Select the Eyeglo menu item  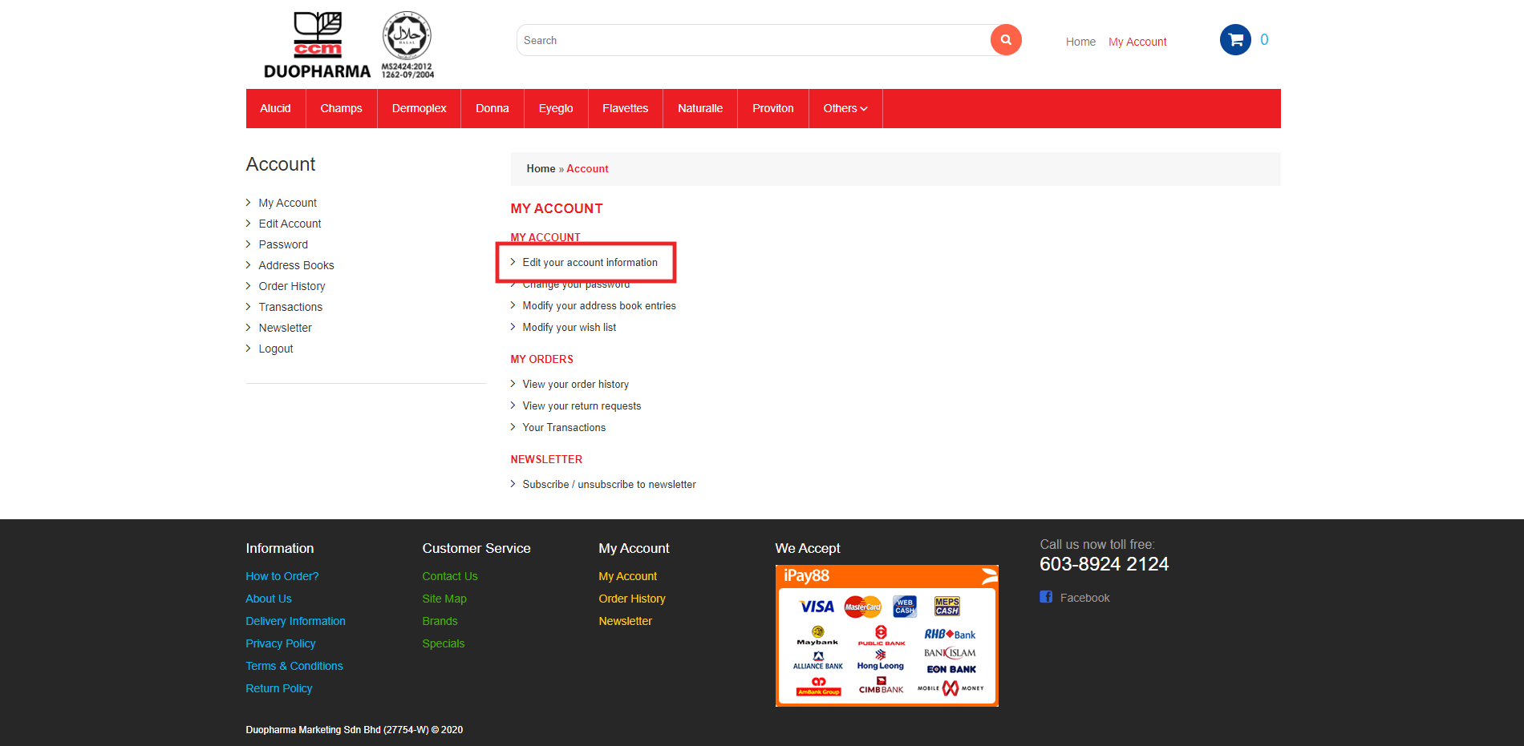555,108
